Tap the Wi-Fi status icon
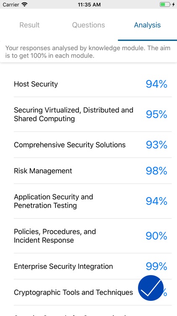This screenshot has height=316, width=177. click(x=25, y=5)
